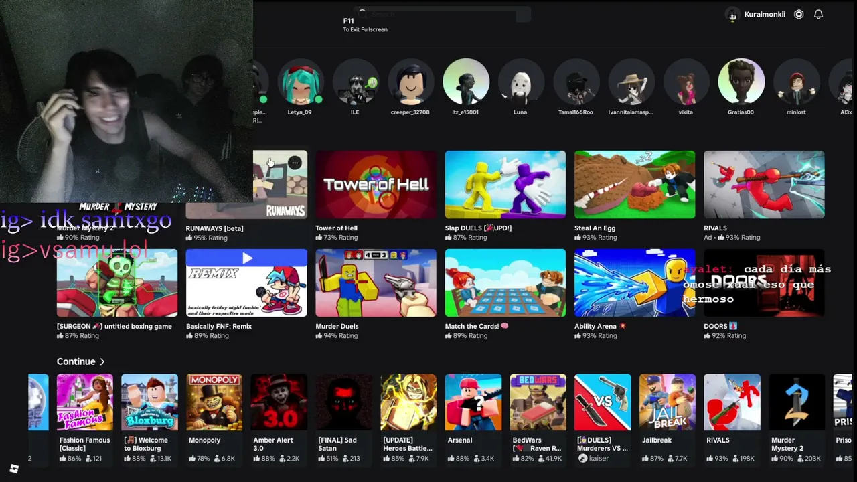Open Heroes Battle in Continue row
Viewport: 857px width, 482px height.
[x=408, y=402]
